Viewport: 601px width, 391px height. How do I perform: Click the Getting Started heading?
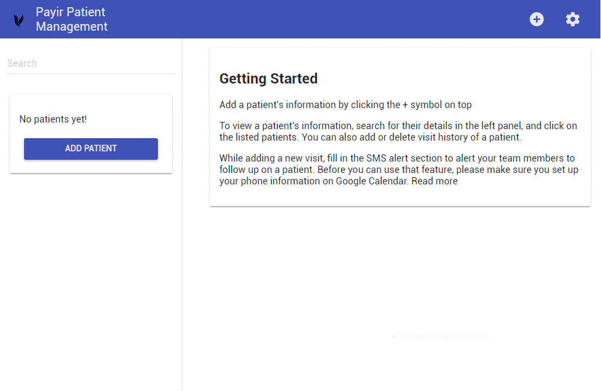268,79
